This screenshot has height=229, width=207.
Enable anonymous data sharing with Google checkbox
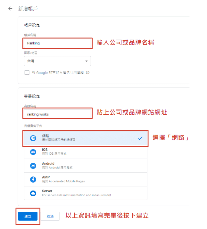tap(27, 73)
